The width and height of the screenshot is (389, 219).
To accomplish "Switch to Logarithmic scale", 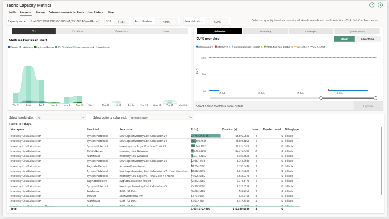I will (x=368, y=39).
